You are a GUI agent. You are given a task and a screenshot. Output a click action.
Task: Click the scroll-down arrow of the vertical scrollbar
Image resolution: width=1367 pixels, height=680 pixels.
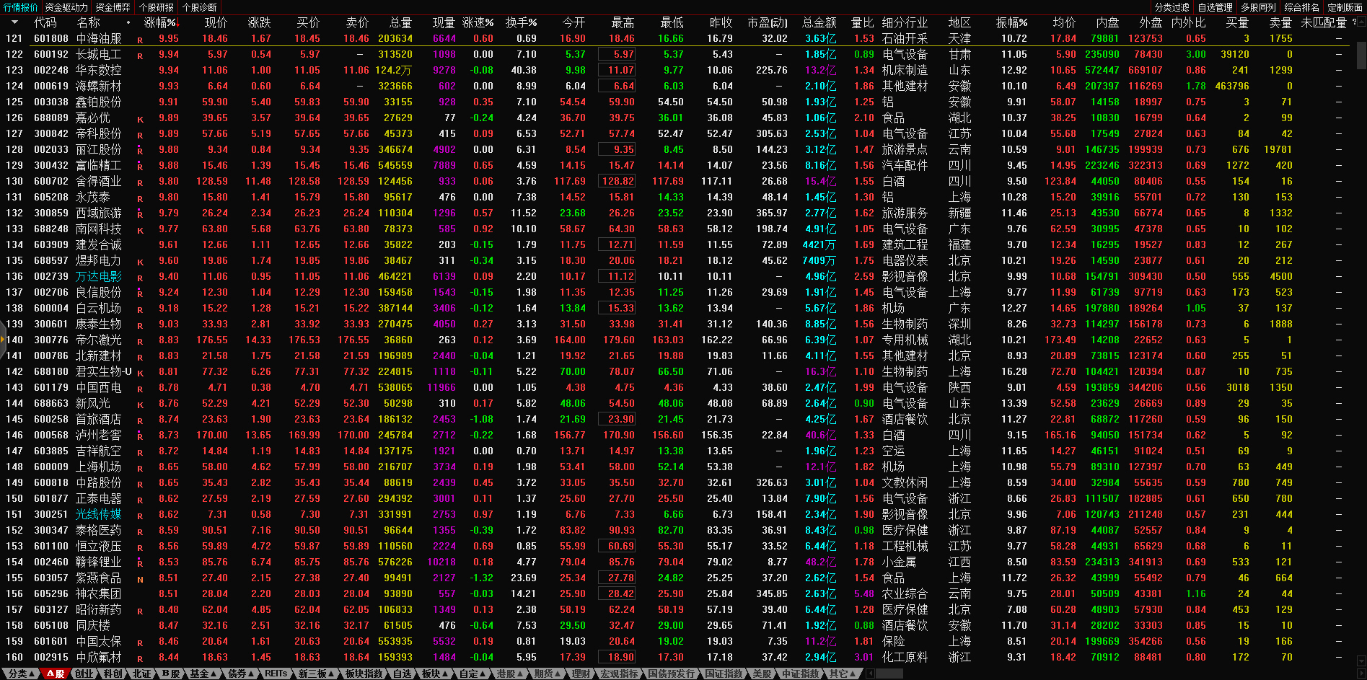click(x=1361, y=660)
